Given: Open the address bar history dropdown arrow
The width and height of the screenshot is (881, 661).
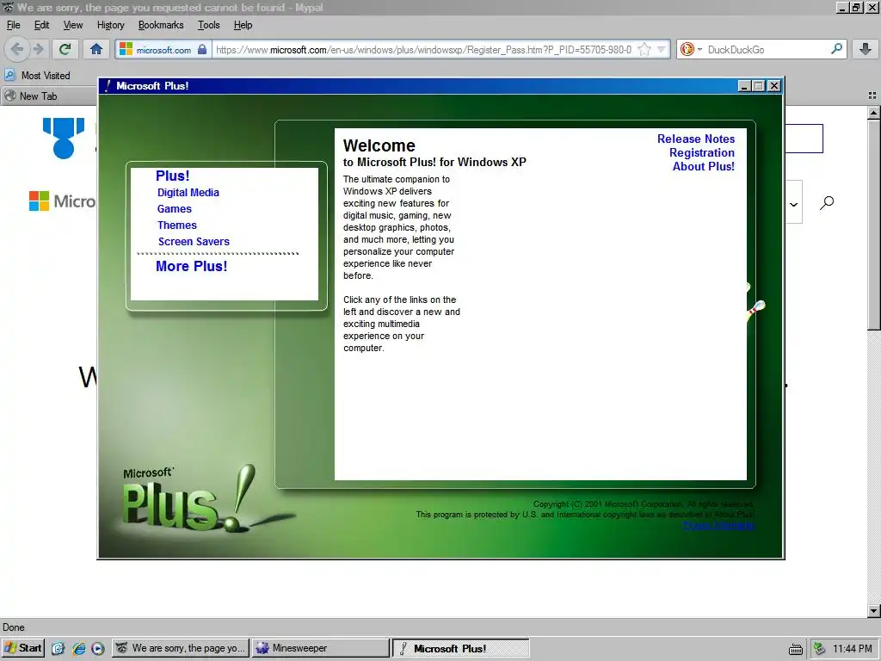Looking at the screenshot, I should pyautogui.click(x=662, y=49).
